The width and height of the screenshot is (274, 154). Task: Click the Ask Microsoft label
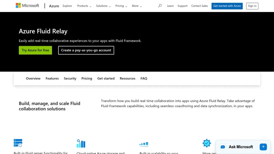coord(241,147)
